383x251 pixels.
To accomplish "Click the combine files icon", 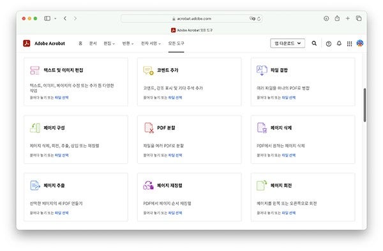I will tap(262, 71).
